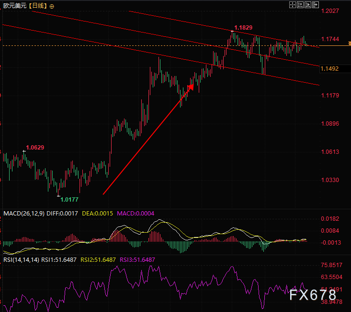Click the jump-to-start chart axis icon
351x312 pixels.
click(x=300, y=5)
